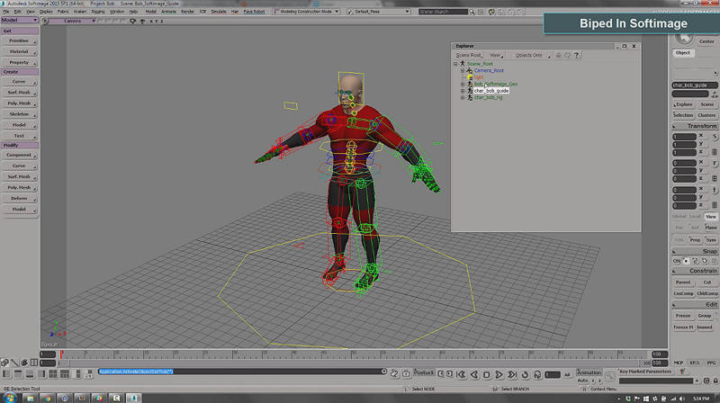Open the Display menu
720x403 pixels.
point(46,12)
